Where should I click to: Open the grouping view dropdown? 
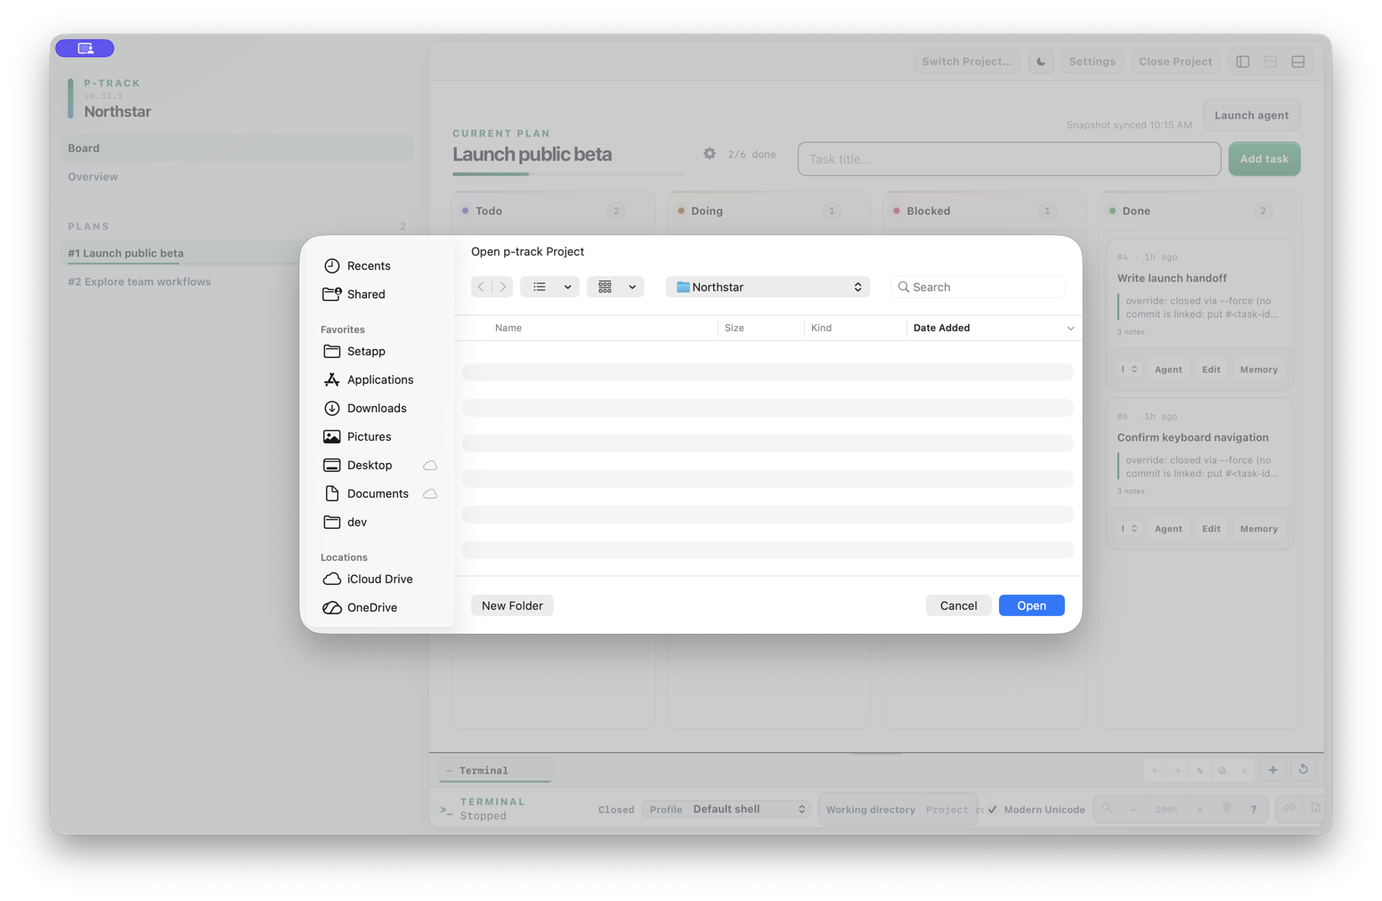click(x=615, y=287)
